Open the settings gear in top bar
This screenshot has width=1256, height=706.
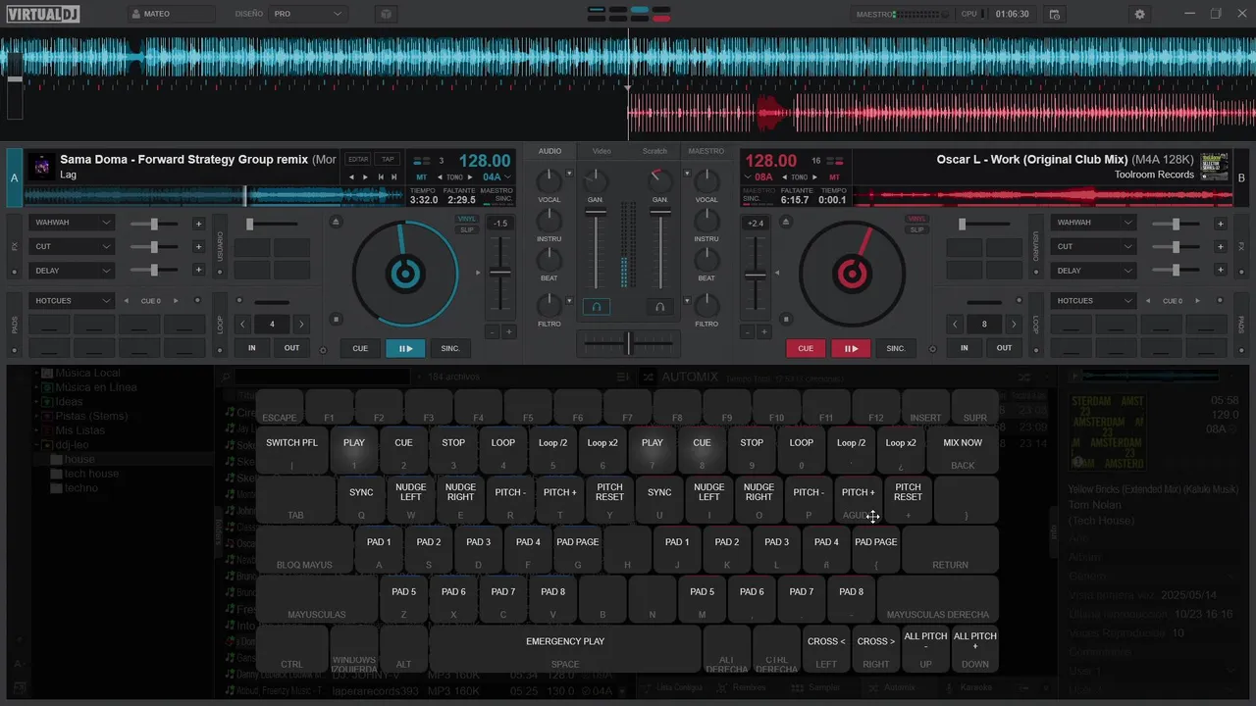point(1139,15)
